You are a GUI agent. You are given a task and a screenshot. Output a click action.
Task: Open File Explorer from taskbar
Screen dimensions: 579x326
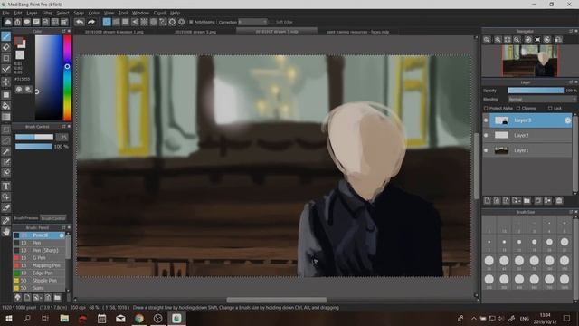pyautogui.click(x=64, y=318)
